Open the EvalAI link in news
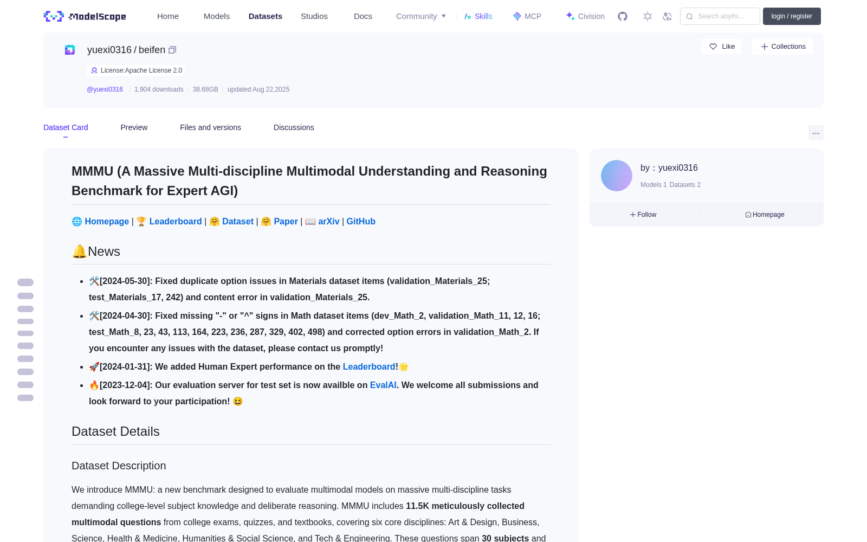Viewport: 867px width, 542px height. [383, 385]
